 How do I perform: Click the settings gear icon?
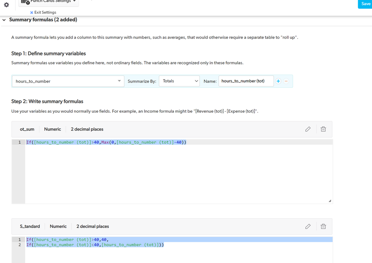click(x=6, y=5)
